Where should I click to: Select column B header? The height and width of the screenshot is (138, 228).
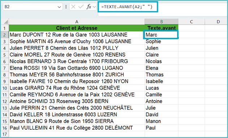coord(161,22)
